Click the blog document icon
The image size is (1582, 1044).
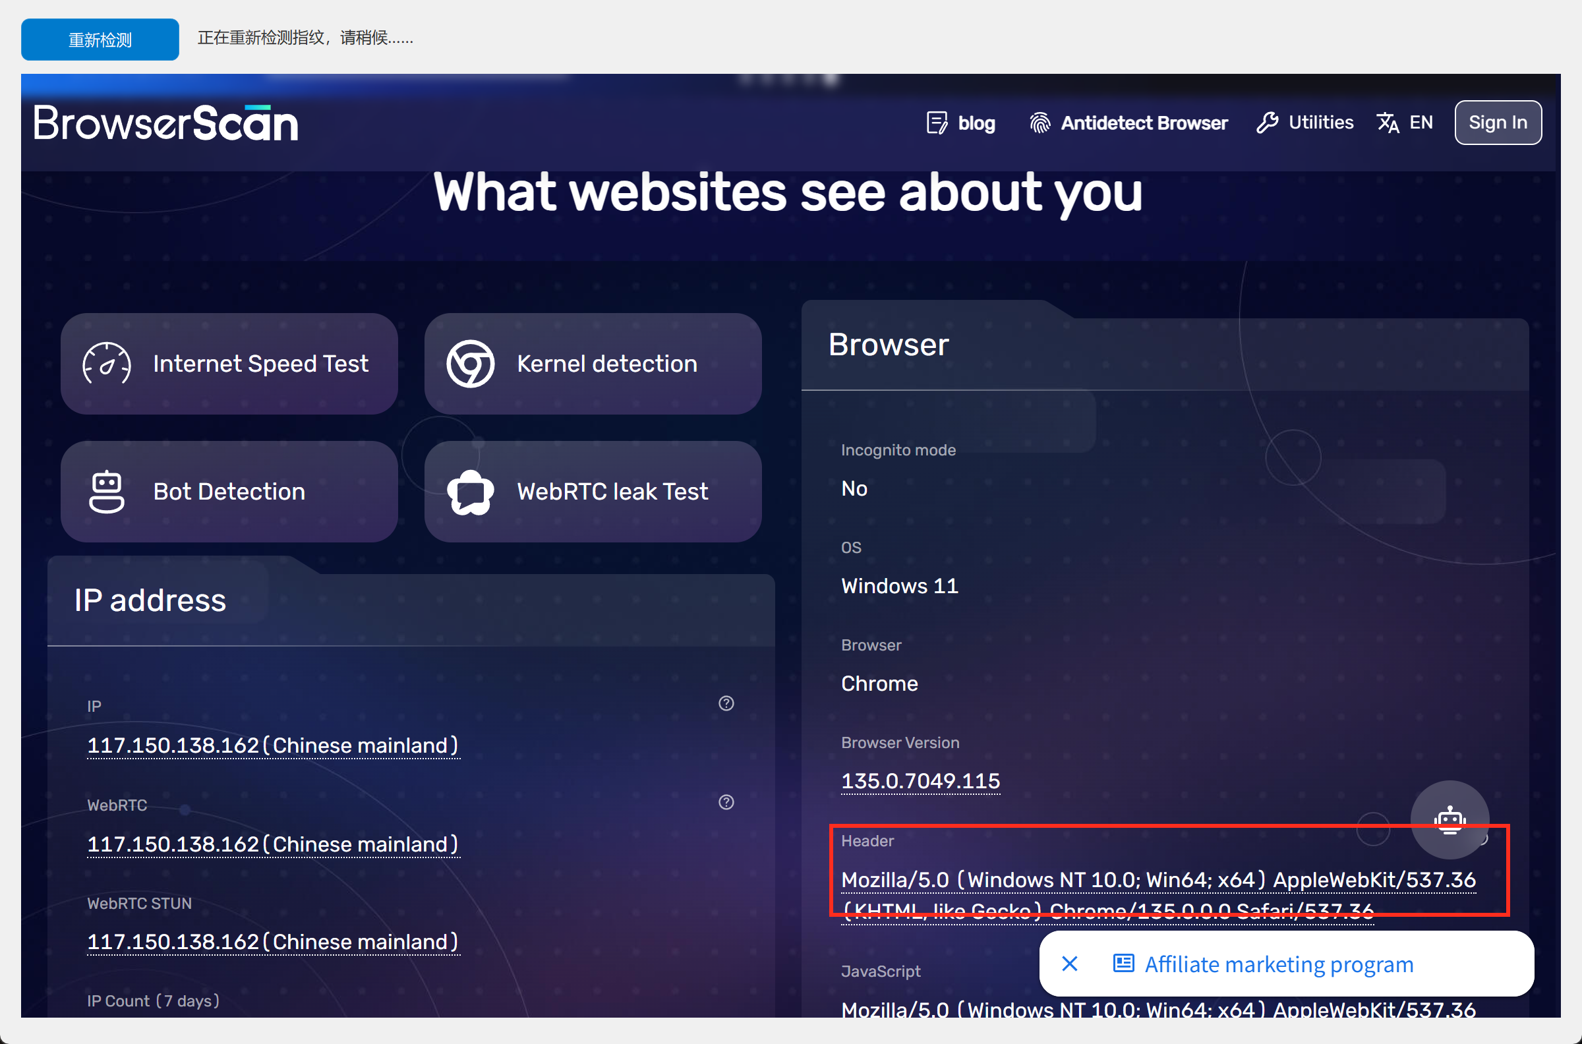[x=937, y=123]
